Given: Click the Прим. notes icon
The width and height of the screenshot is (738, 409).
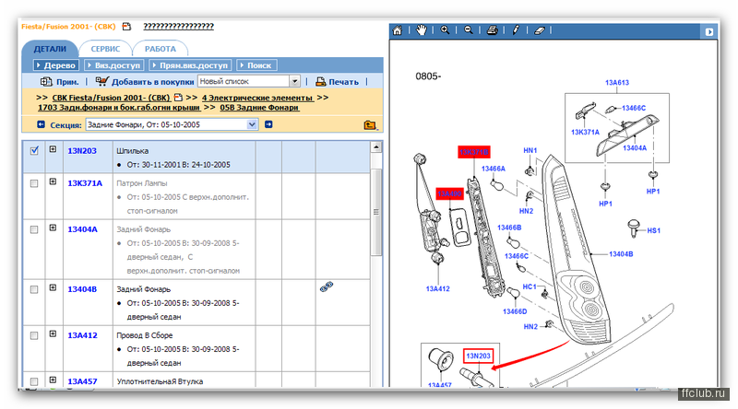Looking at the screenshot, I should (x=46, y=81).
